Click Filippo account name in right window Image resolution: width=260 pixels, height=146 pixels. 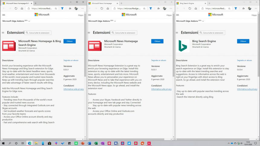click(x=254, y=15)
